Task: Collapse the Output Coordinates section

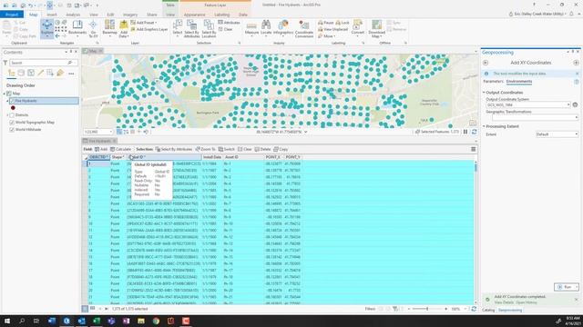Action: 484,93
